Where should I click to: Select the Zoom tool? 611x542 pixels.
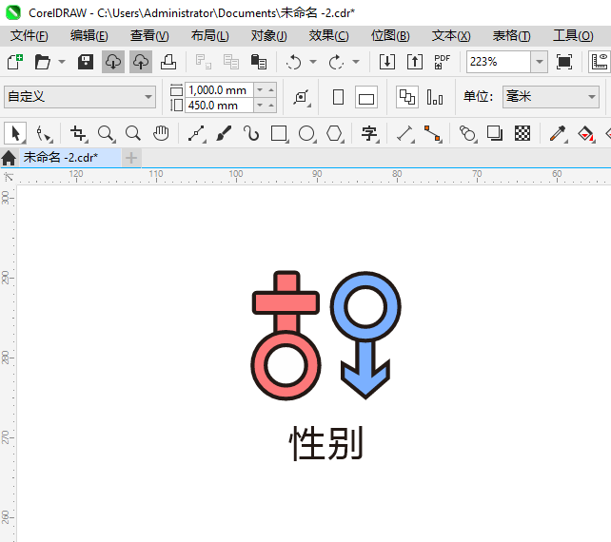(x=106, y=133)
